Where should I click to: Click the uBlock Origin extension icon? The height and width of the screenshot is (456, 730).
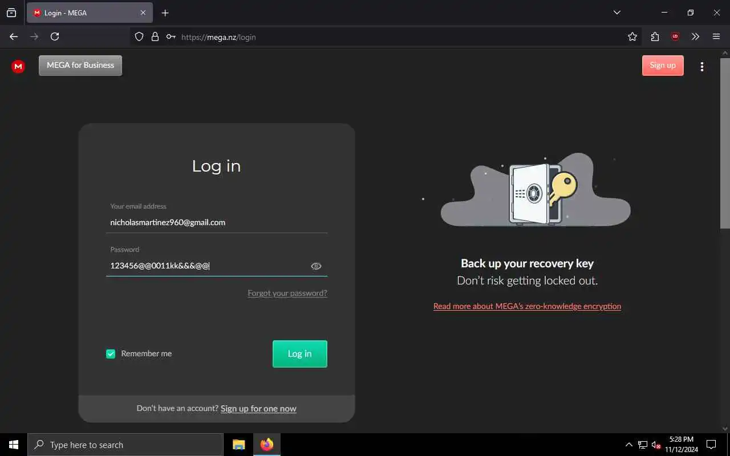pos(675,36)
